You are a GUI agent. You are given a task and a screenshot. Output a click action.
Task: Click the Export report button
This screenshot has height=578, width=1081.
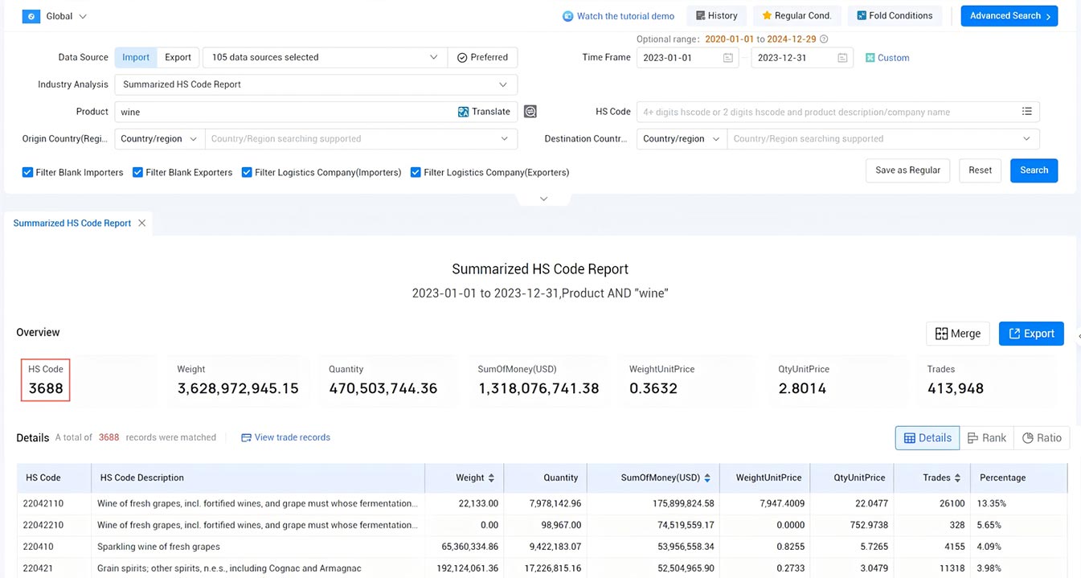point(1031,334)
